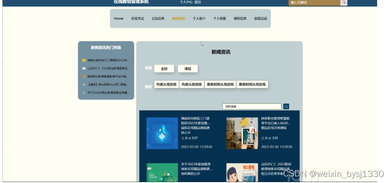Click the silver crown icon in hot list
This screenshot has width=391, height=183.
[84, 68]
